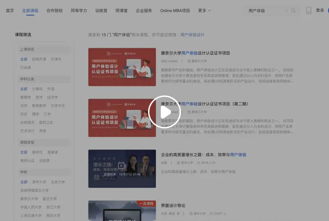Open the 界面设计导论 course title
This screenshot has height=221, width=329.
coord(173,206)
